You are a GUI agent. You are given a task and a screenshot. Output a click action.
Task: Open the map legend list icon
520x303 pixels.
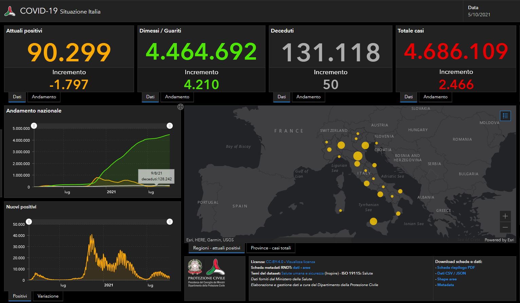coord(505,116)
